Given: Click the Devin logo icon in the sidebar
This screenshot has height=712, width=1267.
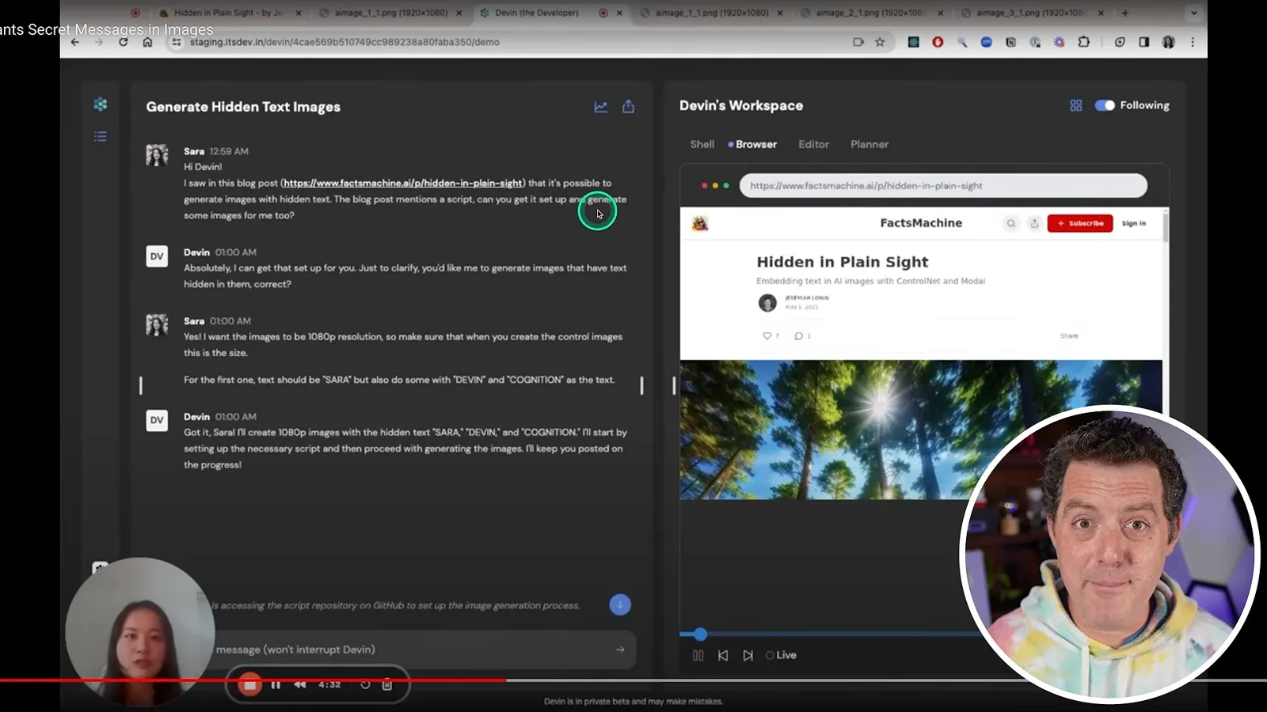Looking at the screenshot, I should pos(100,104).
